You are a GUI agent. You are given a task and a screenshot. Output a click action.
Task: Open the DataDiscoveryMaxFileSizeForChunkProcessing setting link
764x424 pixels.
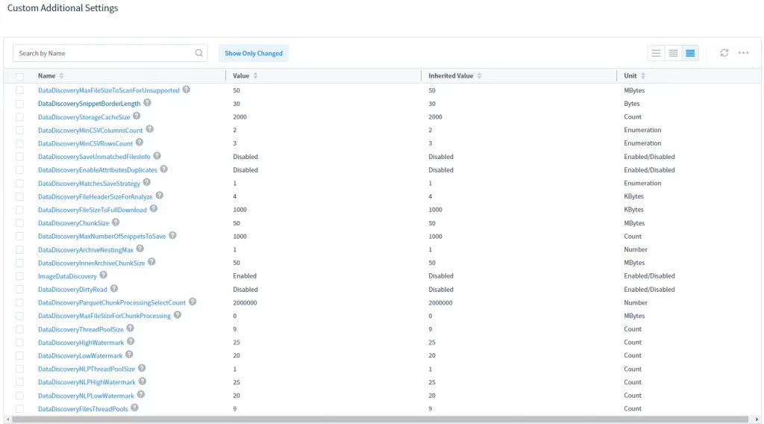(x=104, y=316)
